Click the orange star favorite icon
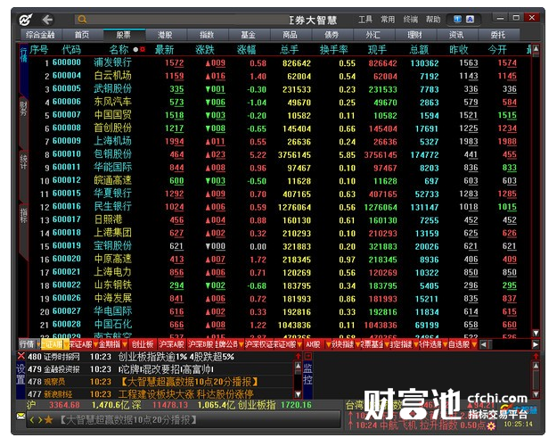Image resolution: width=557 pixels, height=446 pixels. point(49,420)
